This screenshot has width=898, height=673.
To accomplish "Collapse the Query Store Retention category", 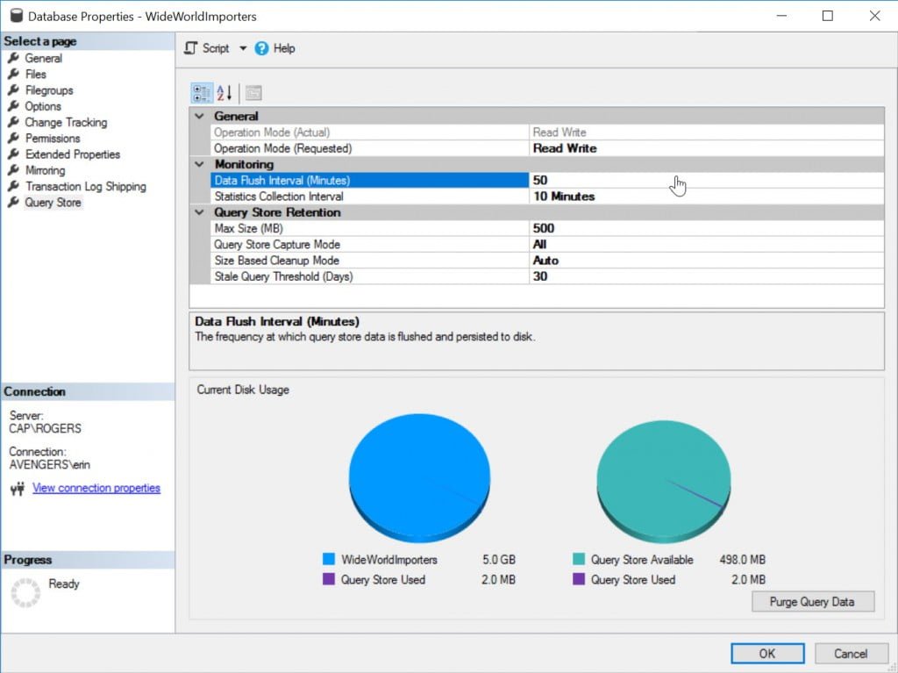I will coord(199,212).
